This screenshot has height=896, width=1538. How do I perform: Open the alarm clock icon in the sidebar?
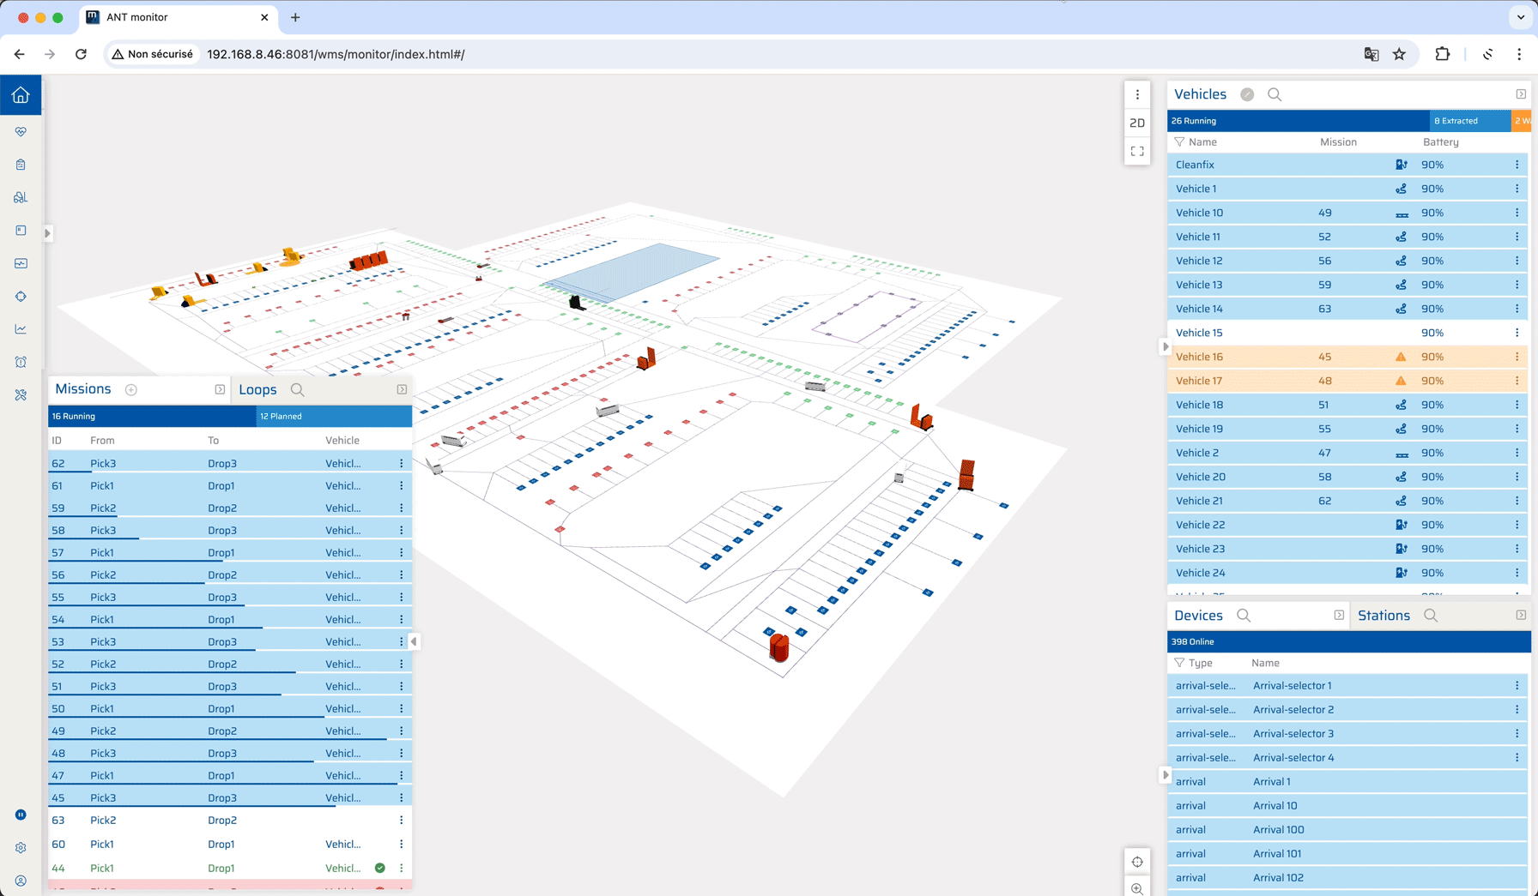coord(21,362)
